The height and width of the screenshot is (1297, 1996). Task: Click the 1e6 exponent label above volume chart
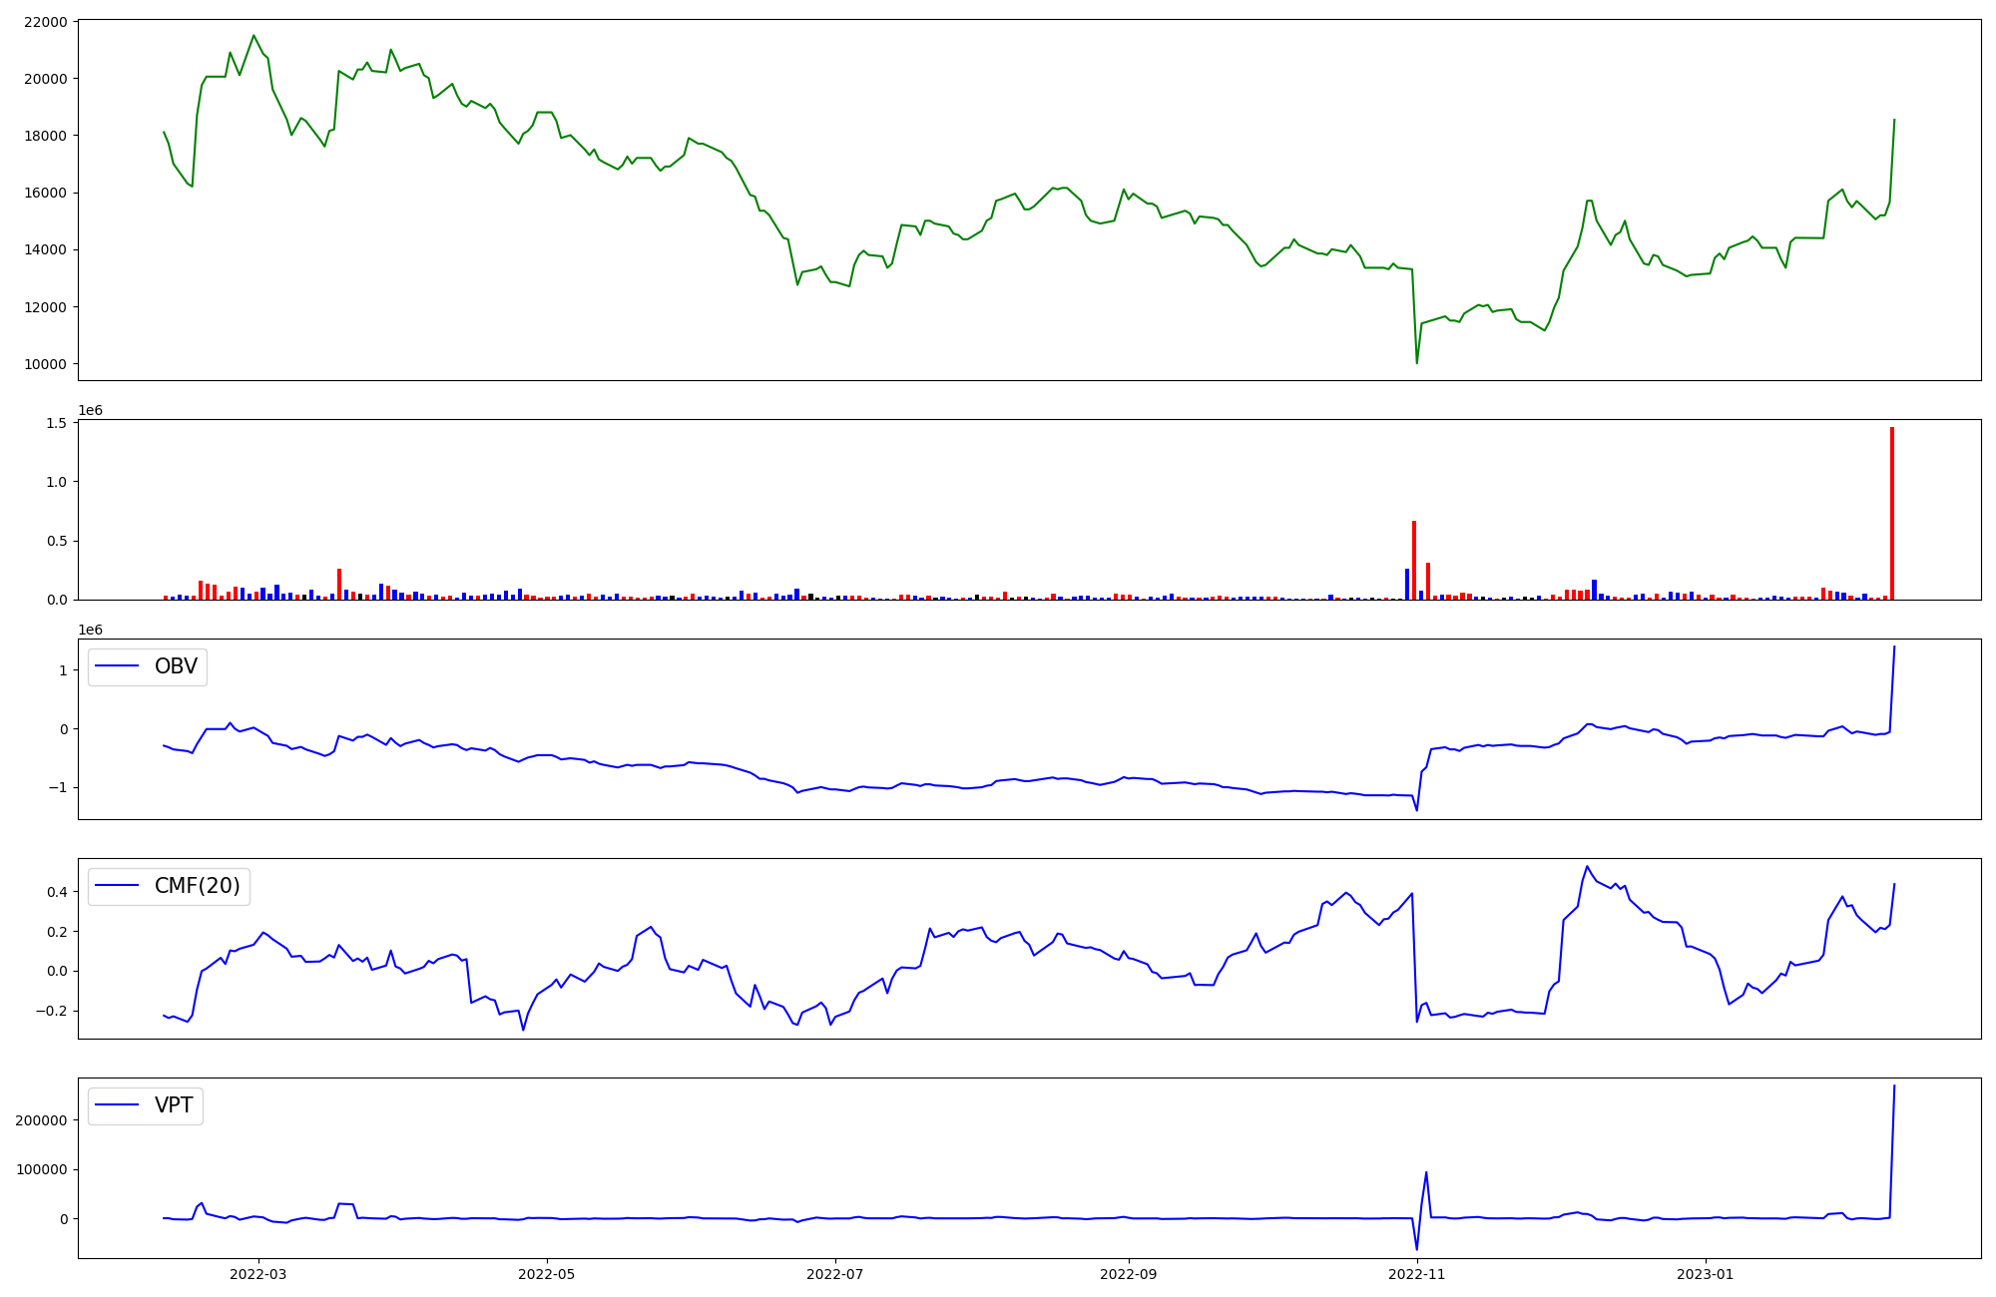[x=90, y=411]
